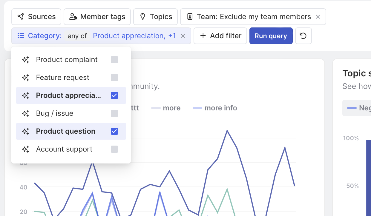Uncheck the Product appreciation checkbox
Viewport: 371px width, 216px height.
pos(114,95)
